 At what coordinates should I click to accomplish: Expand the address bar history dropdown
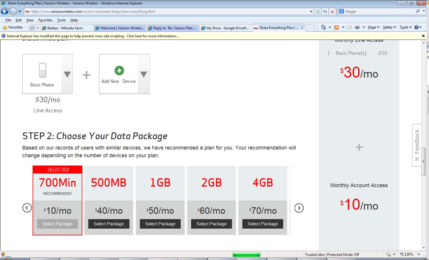click(x=311, y=12)
